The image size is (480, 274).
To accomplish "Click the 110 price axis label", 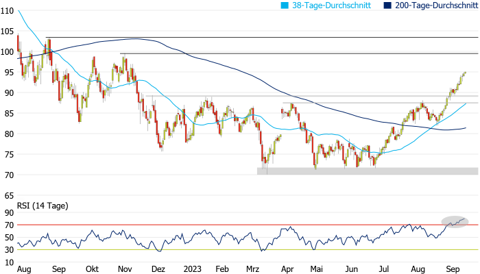I will (7, 11).
